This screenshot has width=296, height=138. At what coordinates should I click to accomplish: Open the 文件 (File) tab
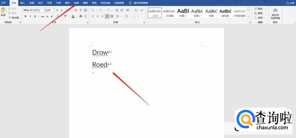click(4, 3)
